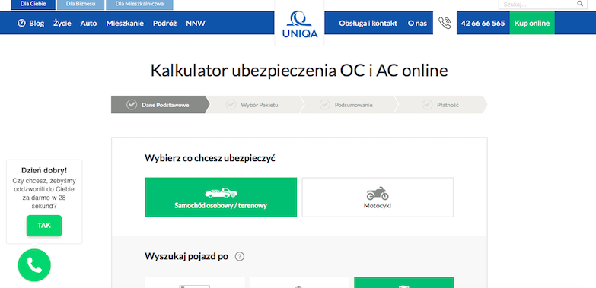This screenshot has width=596, height=288.
Task: Open Obsługa i kontakt menu
Action: pyautogui.click(x=368, y=23)
